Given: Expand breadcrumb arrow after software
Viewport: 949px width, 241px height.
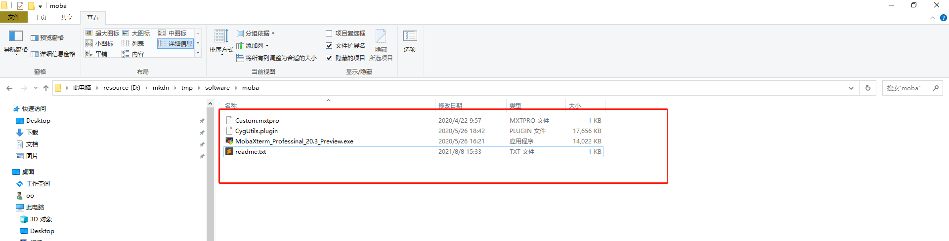Looking at the screenshot, I should (236, 88).
